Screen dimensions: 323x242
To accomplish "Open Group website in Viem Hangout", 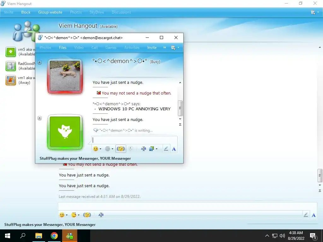I will click(x=50, y=12).
